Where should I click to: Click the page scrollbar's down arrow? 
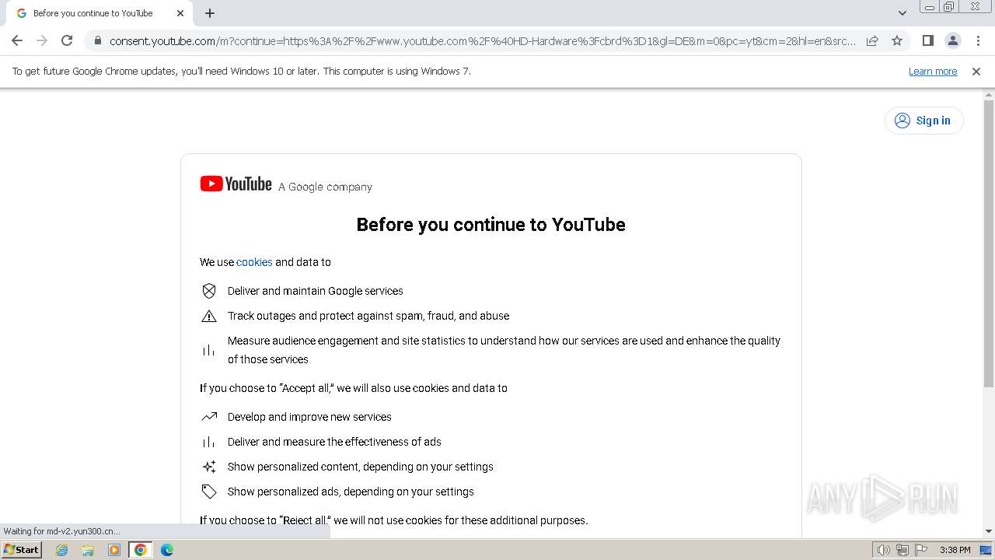[989, 531]
